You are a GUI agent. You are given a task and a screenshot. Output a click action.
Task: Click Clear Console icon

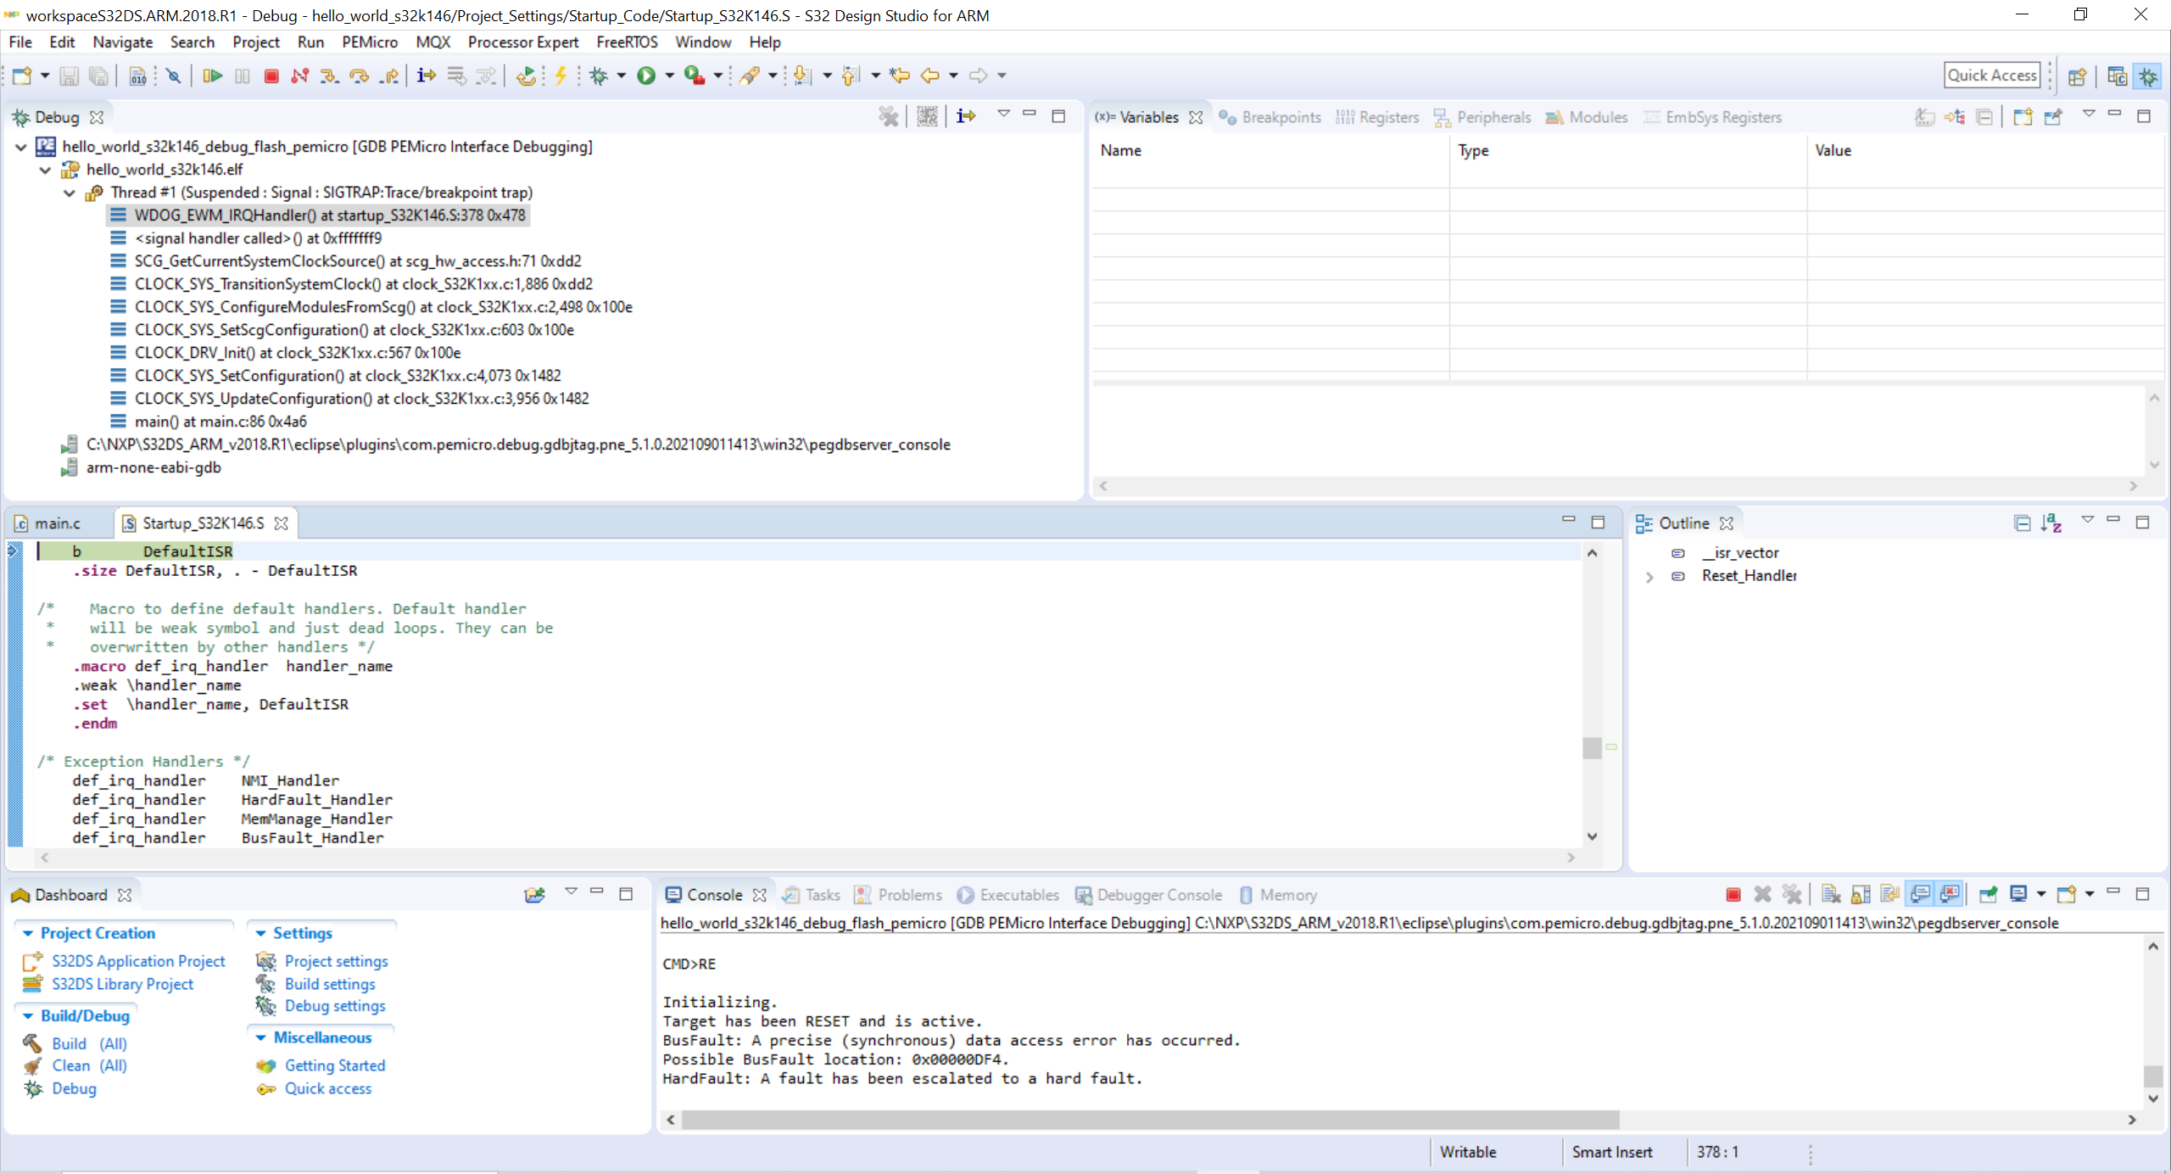(1831, 894)
